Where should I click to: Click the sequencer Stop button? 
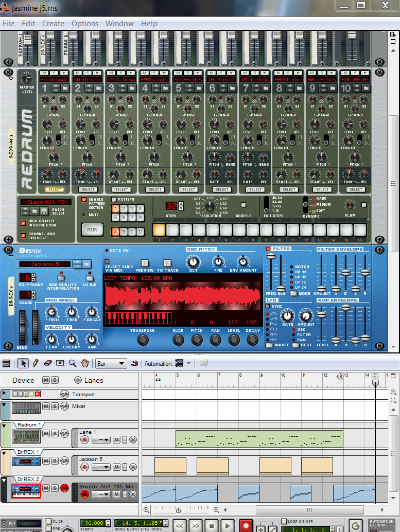click(211, 526)
